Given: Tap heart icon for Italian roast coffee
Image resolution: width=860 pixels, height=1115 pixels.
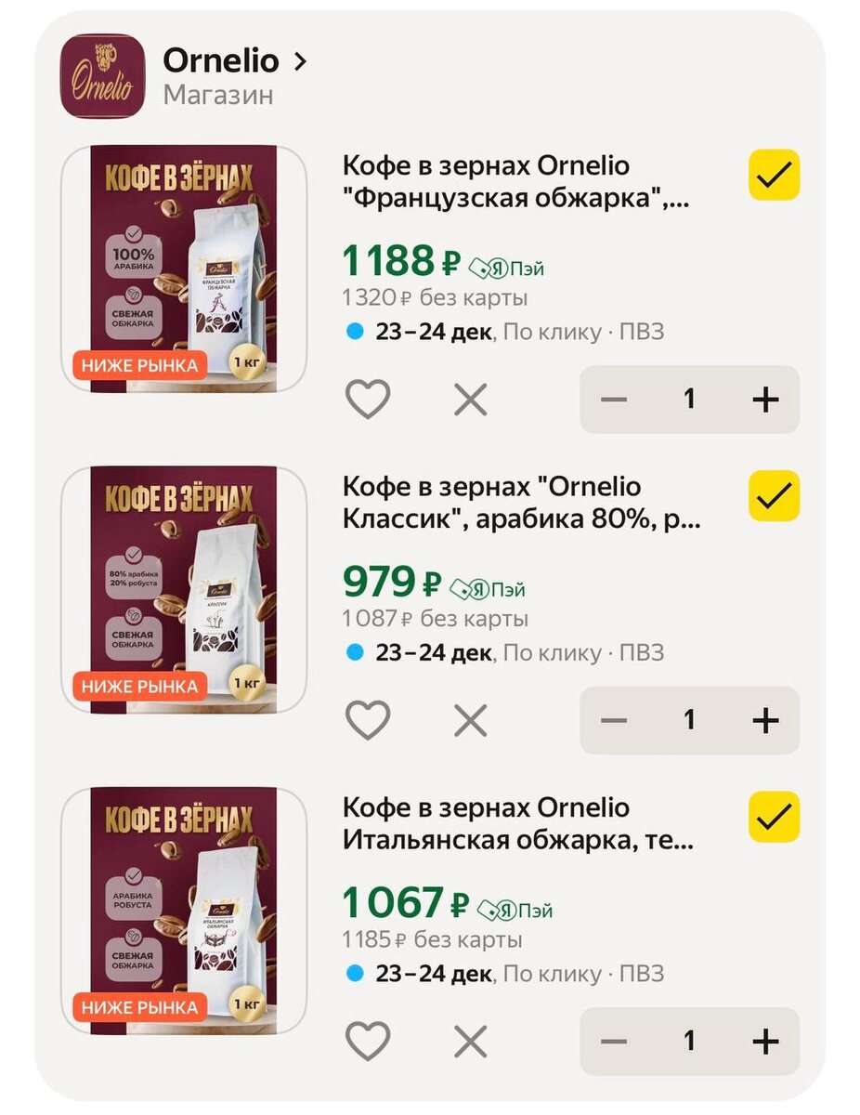Looking at the screenshot, I should 368,1041.
